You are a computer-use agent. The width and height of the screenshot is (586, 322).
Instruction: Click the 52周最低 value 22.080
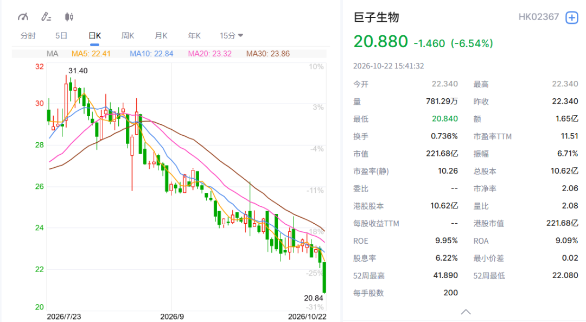(565, 276)
